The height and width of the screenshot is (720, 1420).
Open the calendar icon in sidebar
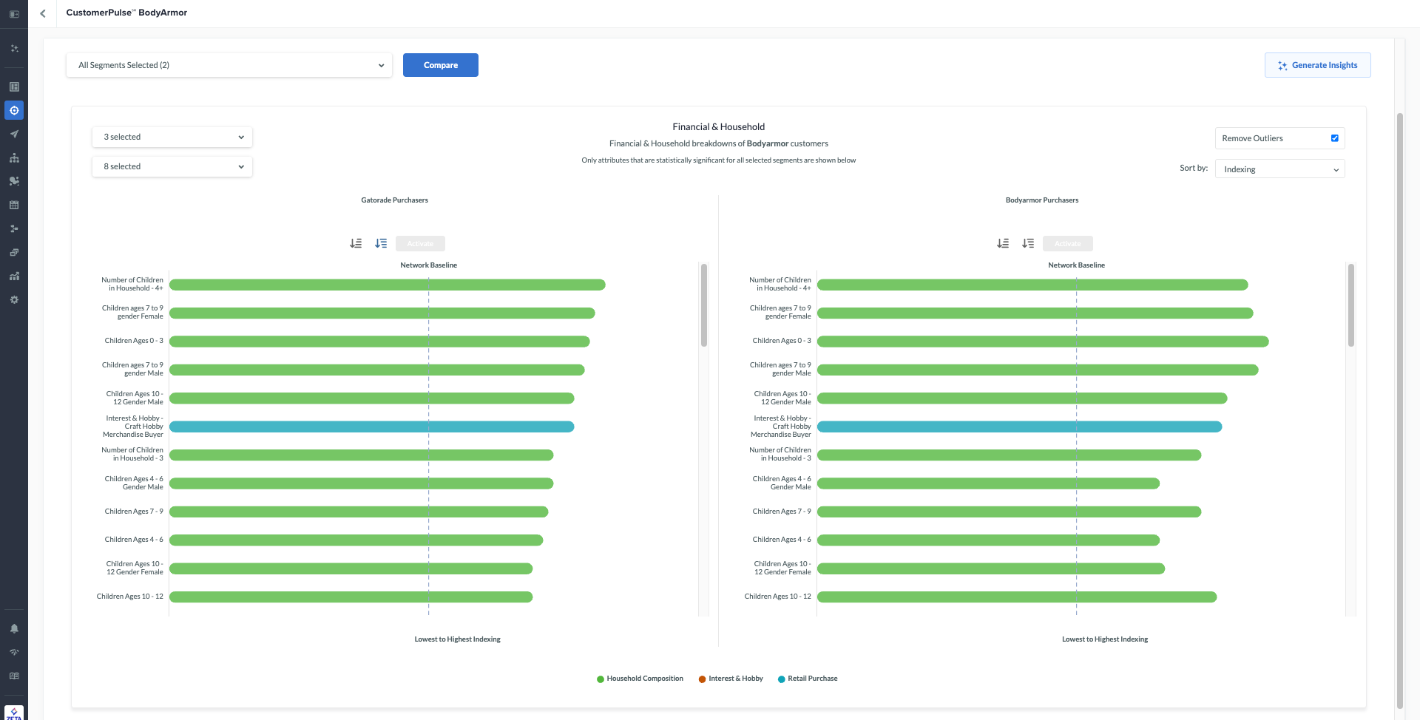tap(14, 206)
